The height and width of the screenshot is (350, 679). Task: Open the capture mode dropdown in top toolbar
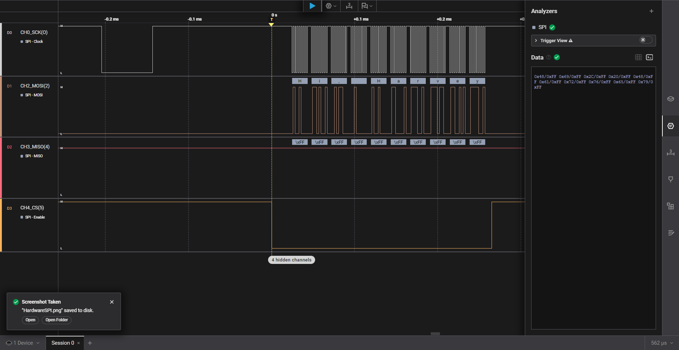[331, 6]
